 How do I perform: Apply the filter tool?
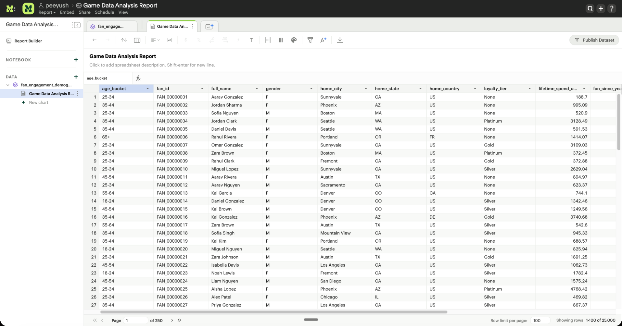coord(310,40)
